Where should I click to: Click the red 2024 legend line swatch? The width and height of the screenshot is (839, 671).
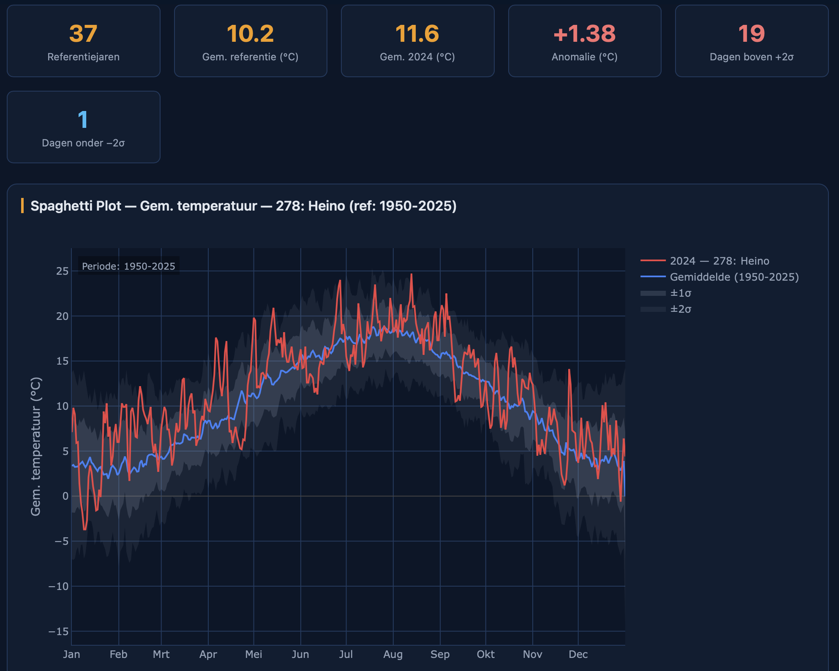pos(653,261)
